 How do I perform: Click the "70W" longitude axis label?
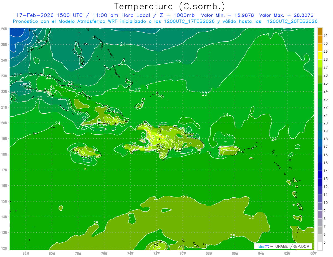tap(183, 253)
